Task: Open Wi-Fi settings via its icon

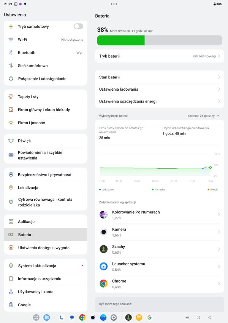Action: [x=11, y=40]
